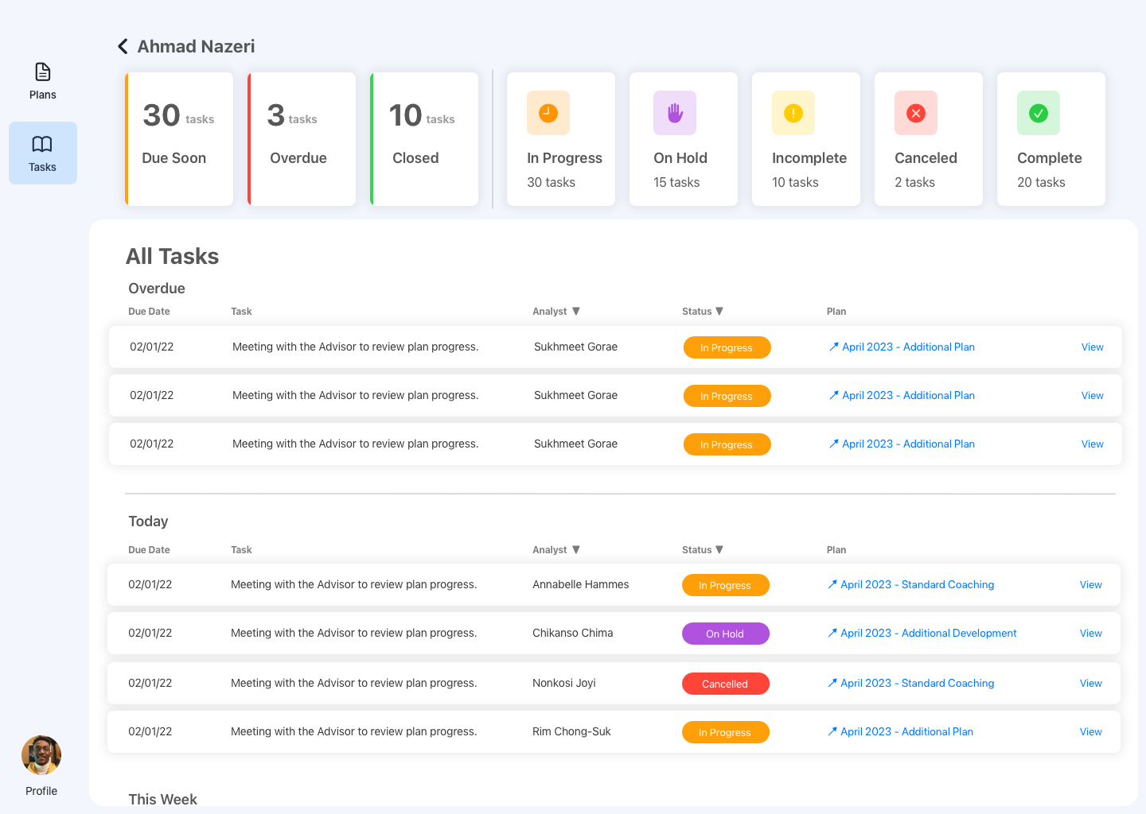Click the yellow Incomplete exclamation icon
Image resolution: width=1146 pixels, height=814 pixels.
pos(793,113)
